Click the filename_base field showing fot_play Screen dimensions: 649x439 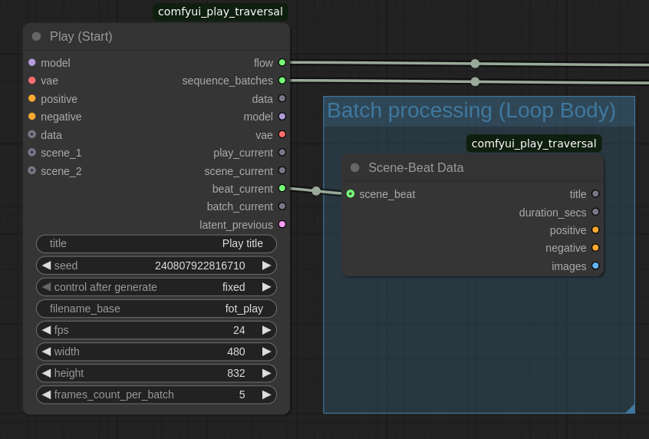click(x=156, y=309)
